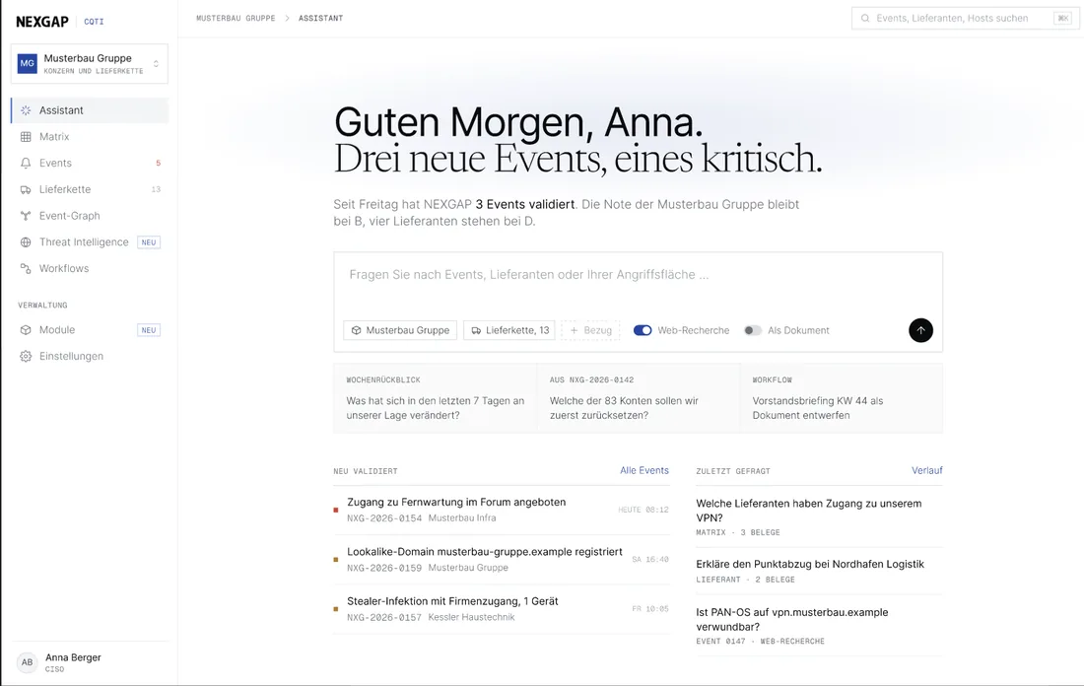Screen dimensions: 1084x686
Task: Click the Anna Berger profile name
Action: 73,657
